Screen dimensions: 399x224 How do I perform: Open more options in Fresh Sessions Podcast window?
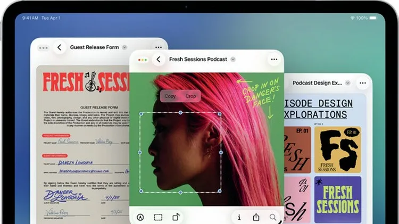coord(274,59)
